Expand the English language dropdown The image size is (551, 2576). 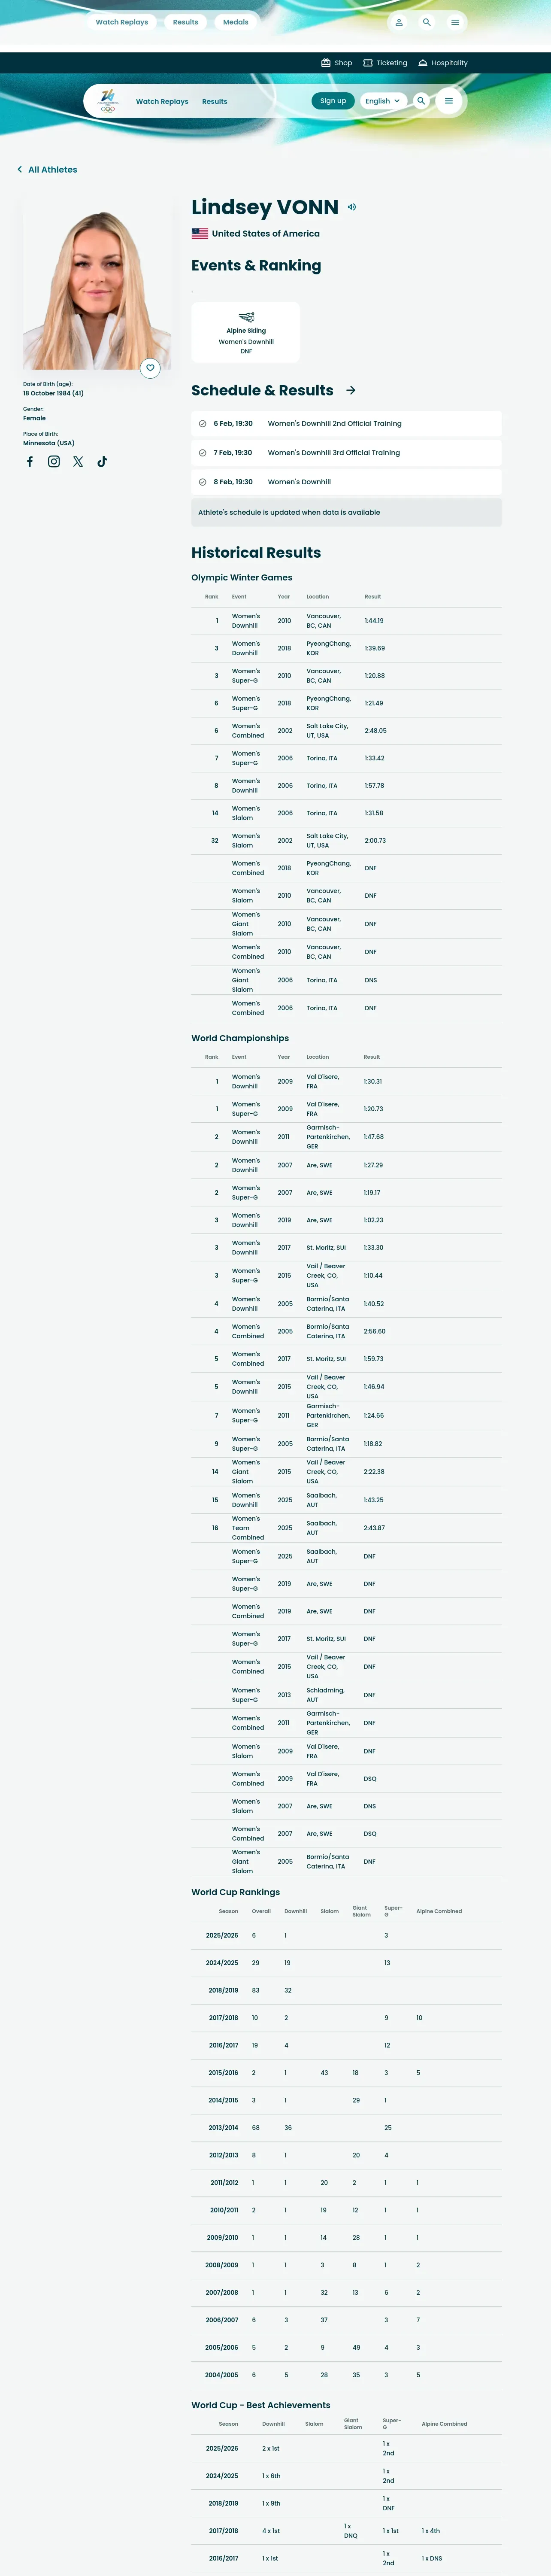383,101
